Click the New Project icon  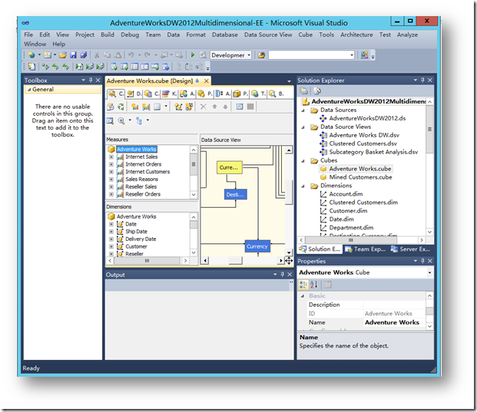pos(31,55)
